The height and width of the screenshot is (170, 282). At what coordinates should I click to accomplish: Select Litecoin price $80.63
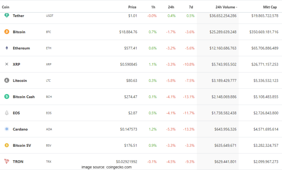pyautogui.click(x=132, y=81)
